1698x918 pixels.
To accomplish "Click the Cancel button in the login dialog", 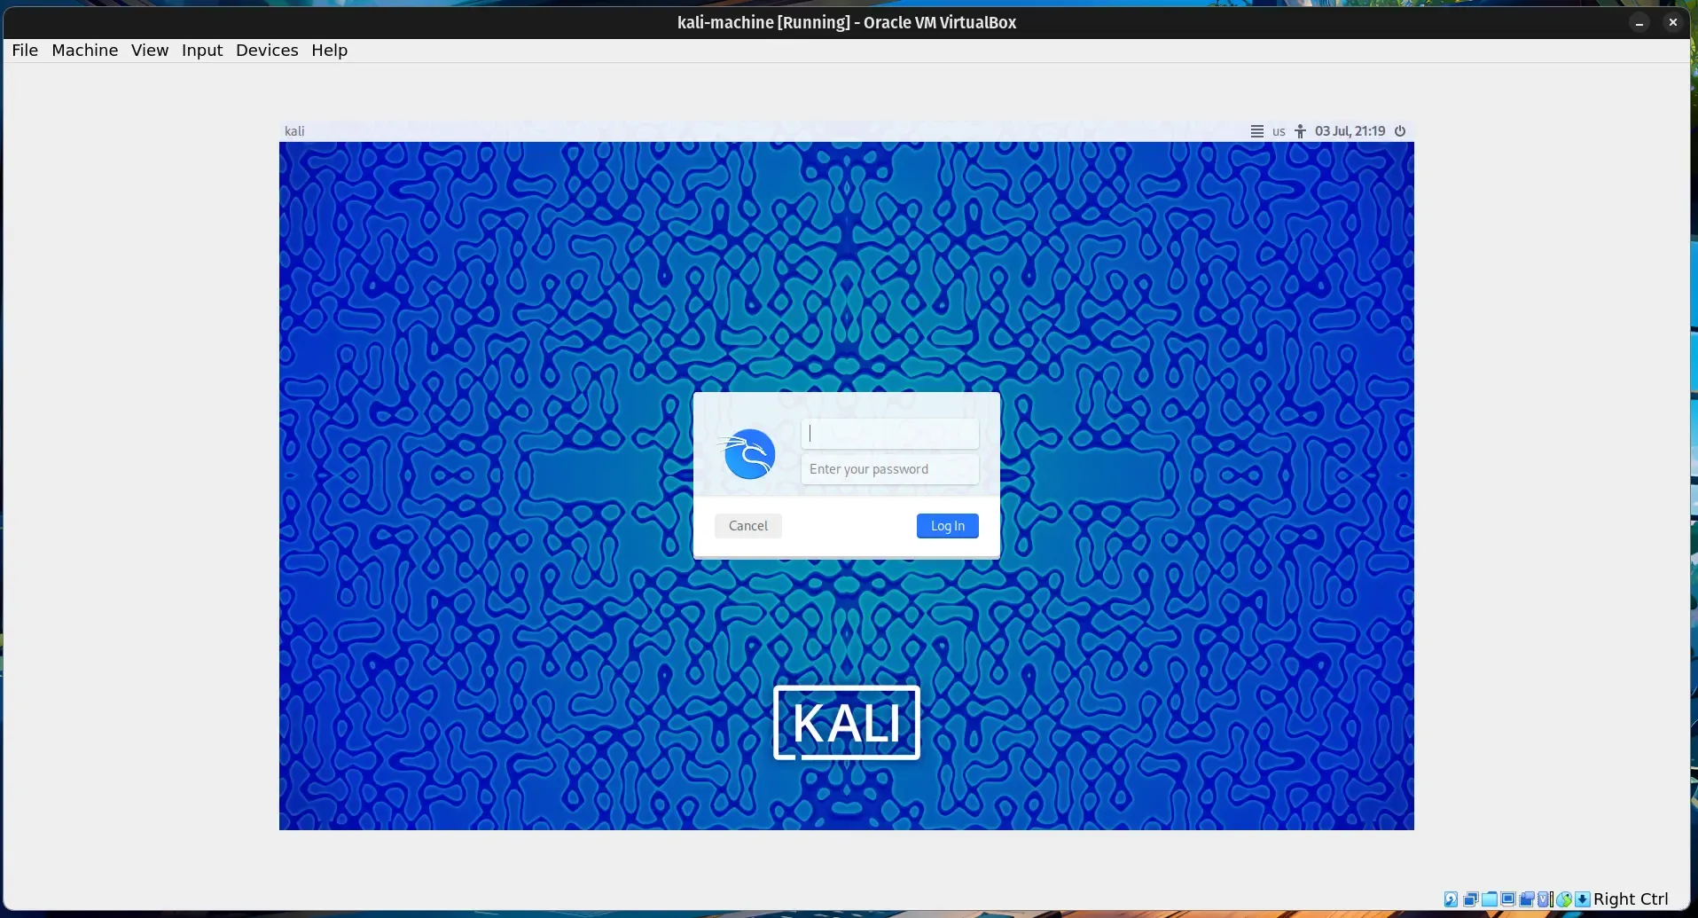I will (747, 525).
